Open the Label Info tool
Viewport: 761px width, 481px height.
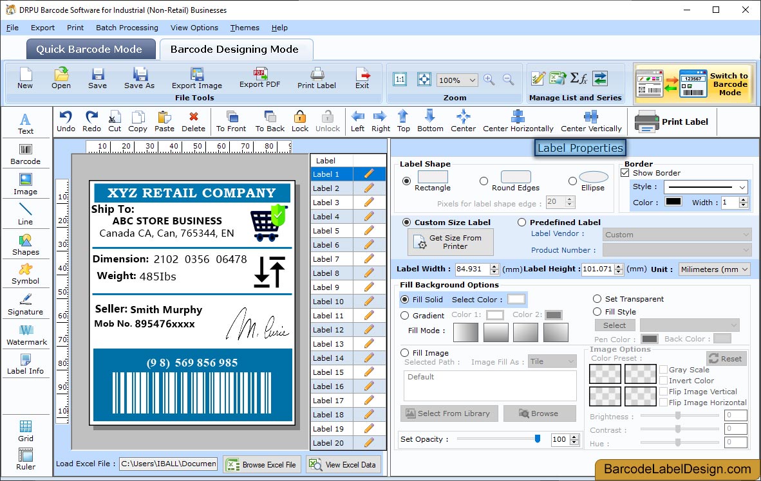click(x=26, y=364)
